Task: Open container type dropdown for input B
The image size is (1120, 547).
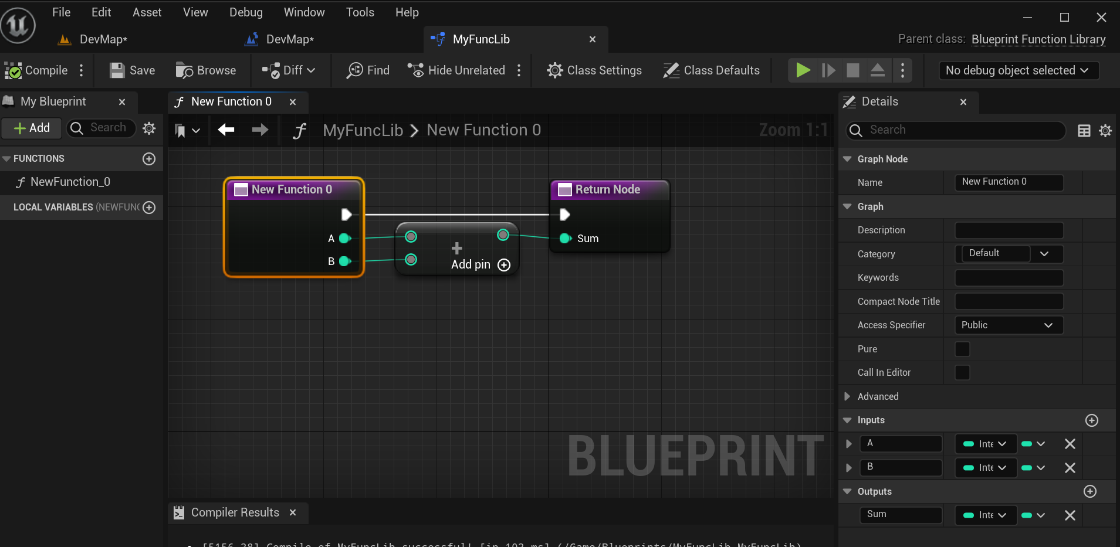Action: pos(1033,467)
